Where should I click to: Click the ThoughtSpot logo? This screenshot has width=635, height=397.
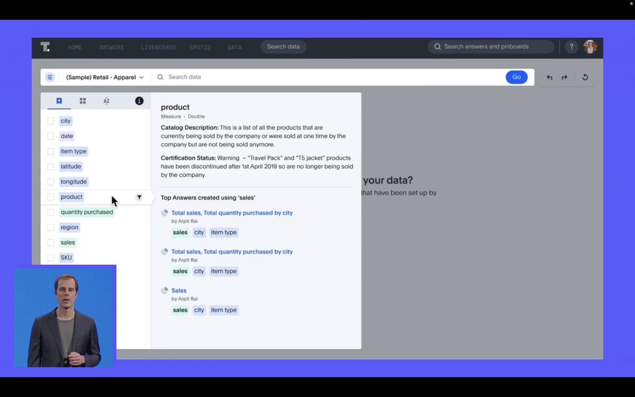pyautogui.click(x=46, y=47)
